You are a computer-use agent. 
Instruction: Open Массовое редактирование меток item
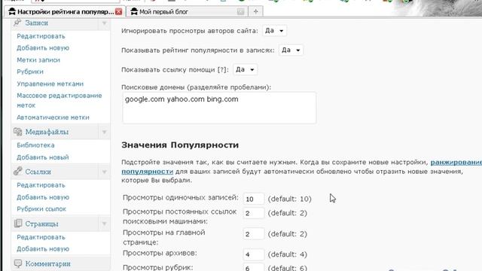coord(59,100)
